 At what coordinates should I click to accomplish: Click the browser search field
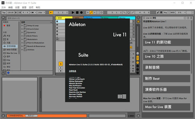click(x=30, y=18)
